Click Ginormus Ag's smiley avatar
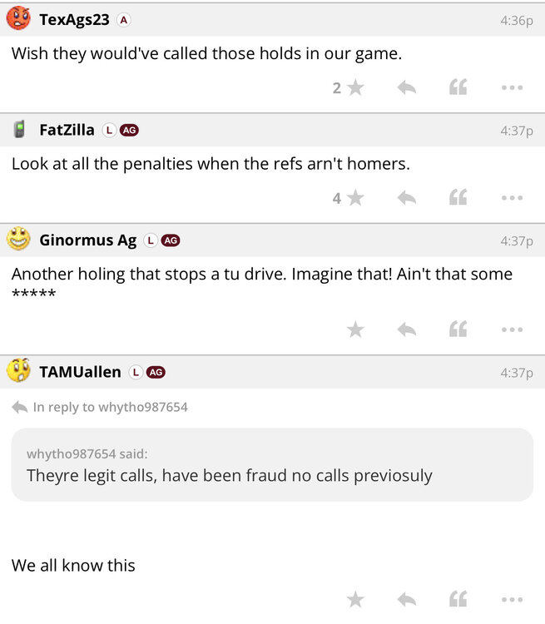This screenshot has height=624, width=545. pos(18,240)
